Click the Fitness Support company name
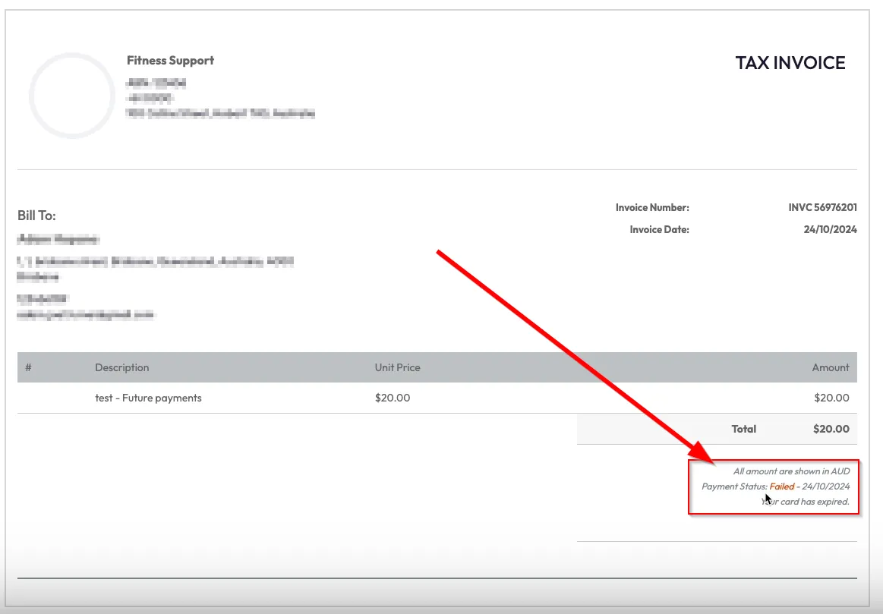 170,61
